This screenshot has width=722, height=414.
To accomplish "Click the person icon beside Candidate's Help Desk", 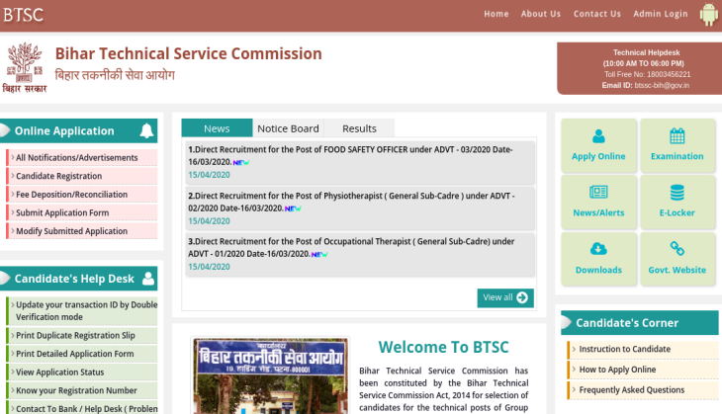I will 148,279.
